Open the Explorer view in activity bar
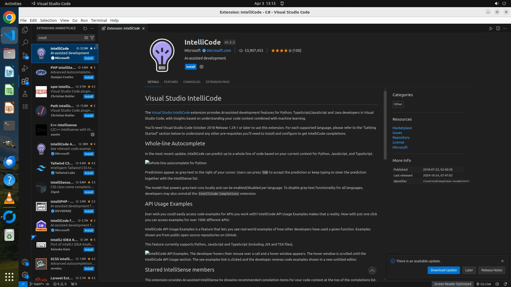Screen dimensions: 511x287 coord(25,30)
